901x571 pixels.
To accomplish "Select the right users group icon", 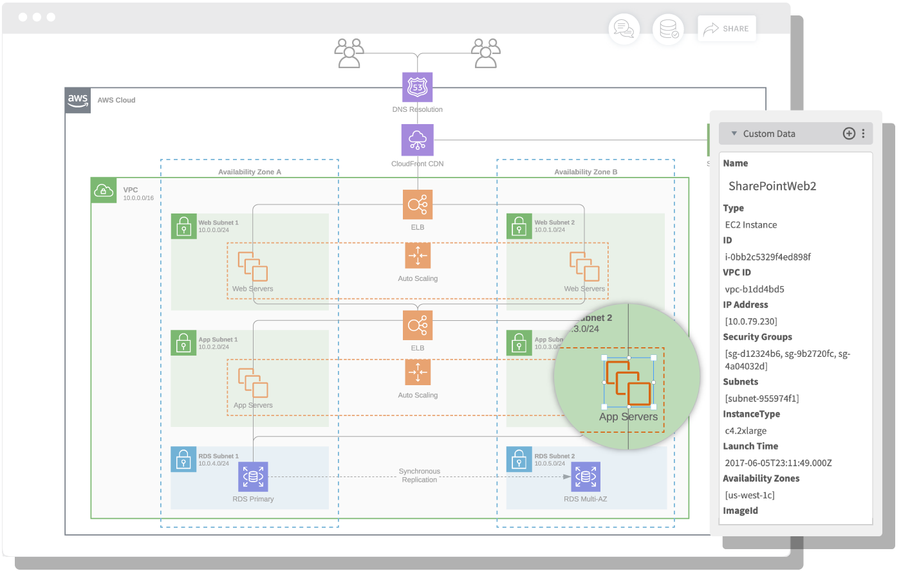I will [486, 53].
